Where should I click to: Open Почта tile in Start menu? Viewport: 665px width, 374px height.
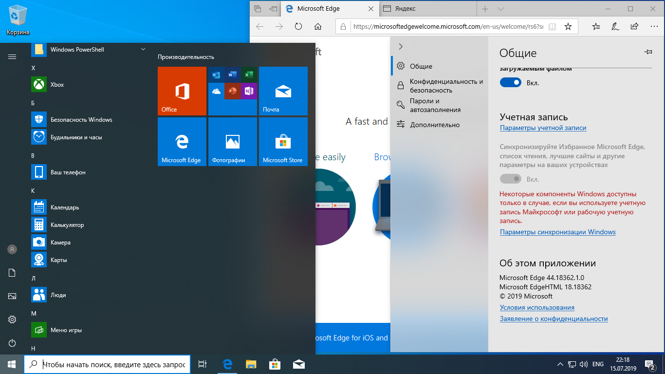283,91
